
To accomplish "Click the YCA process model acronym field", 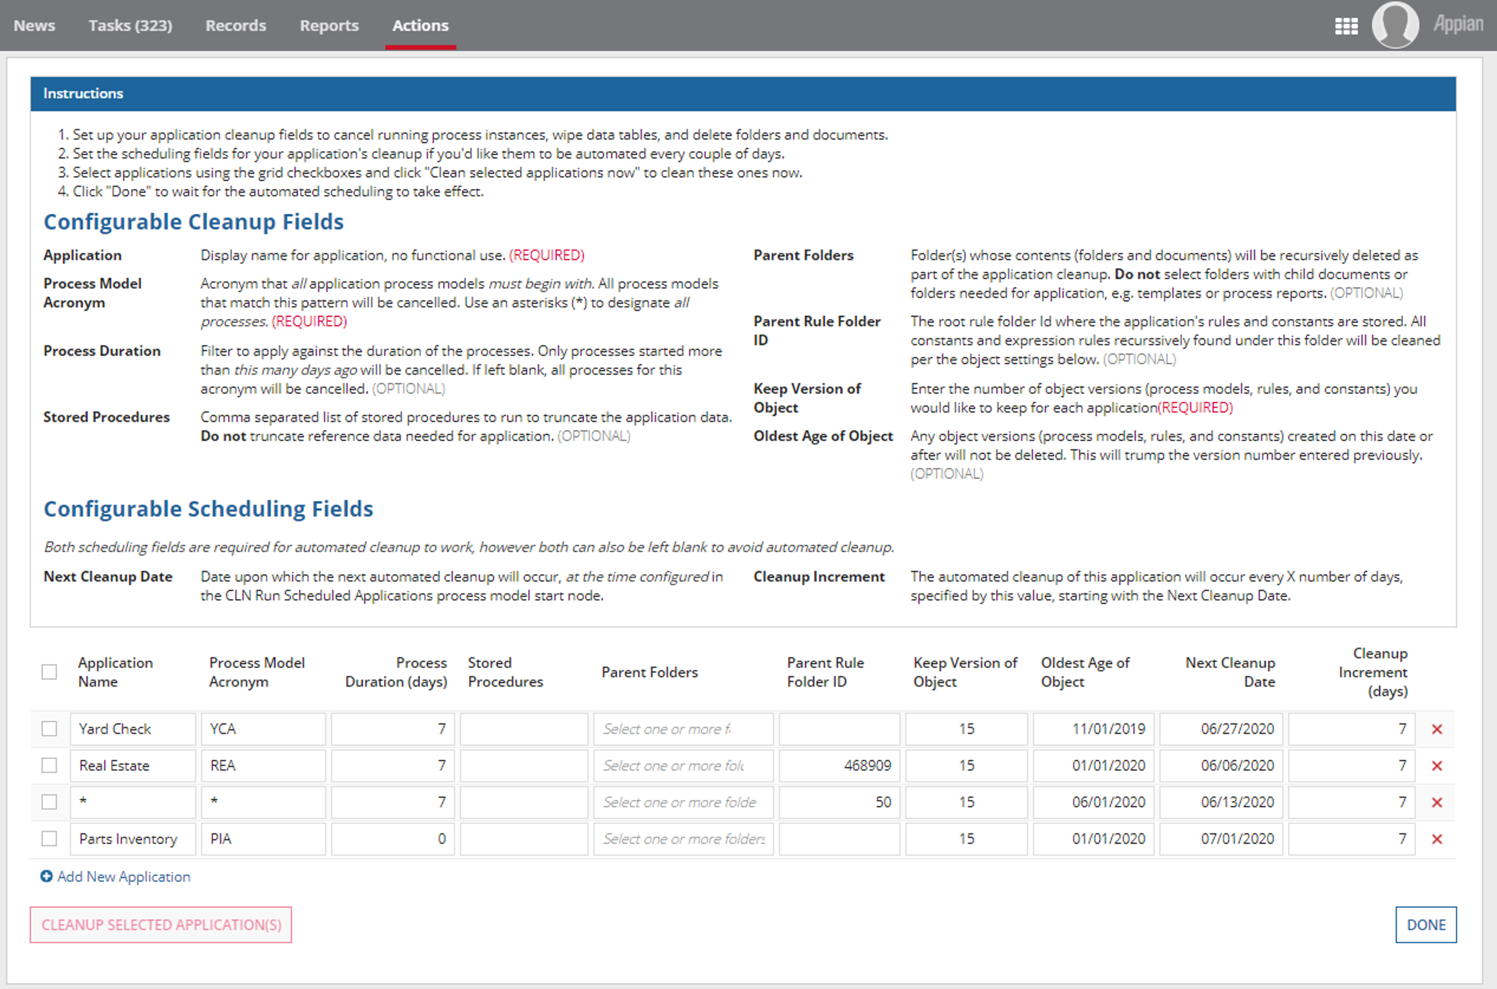I will 264,729.
